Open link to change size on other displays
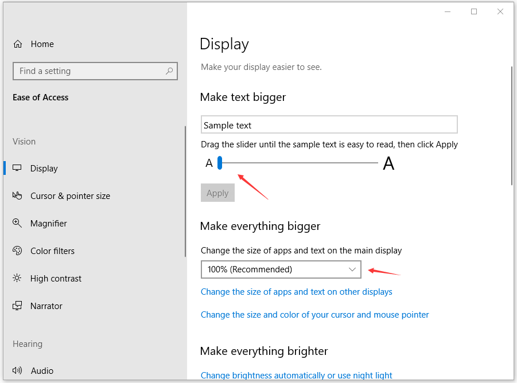This screenshot has width=517, height=383. pyautogui.click(x=296, y=292)
